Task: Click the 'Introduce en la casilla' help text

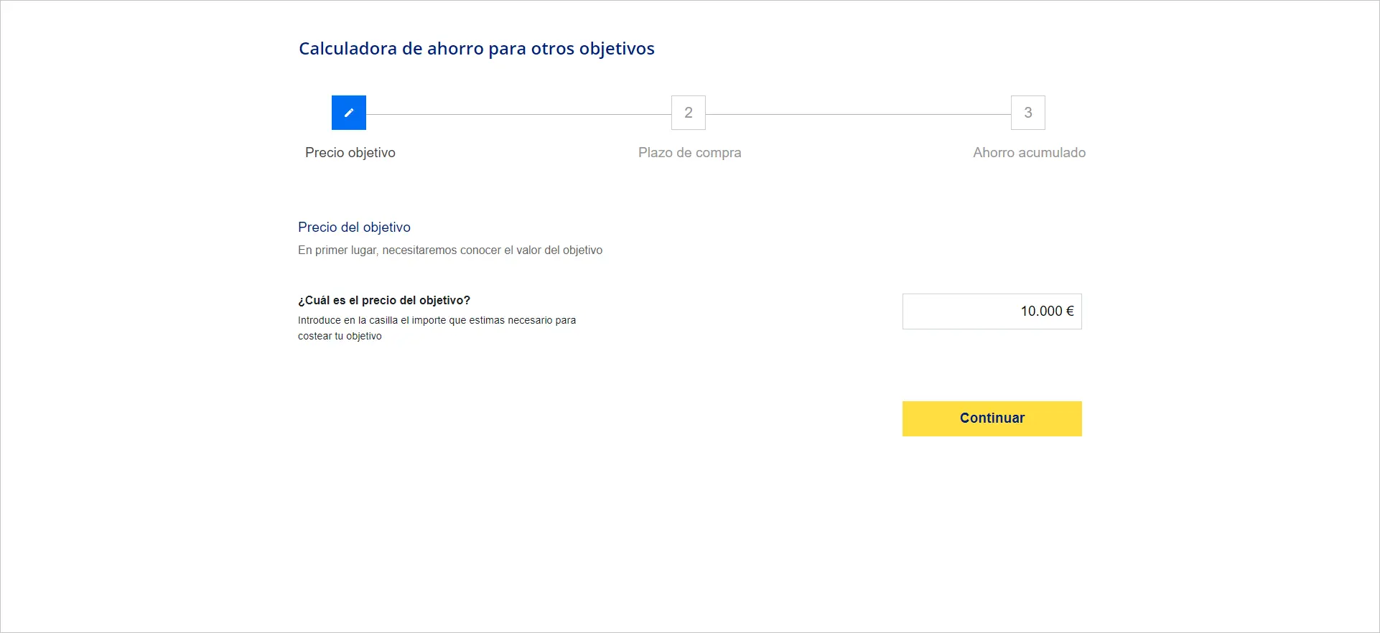Action: pos(437,320)
